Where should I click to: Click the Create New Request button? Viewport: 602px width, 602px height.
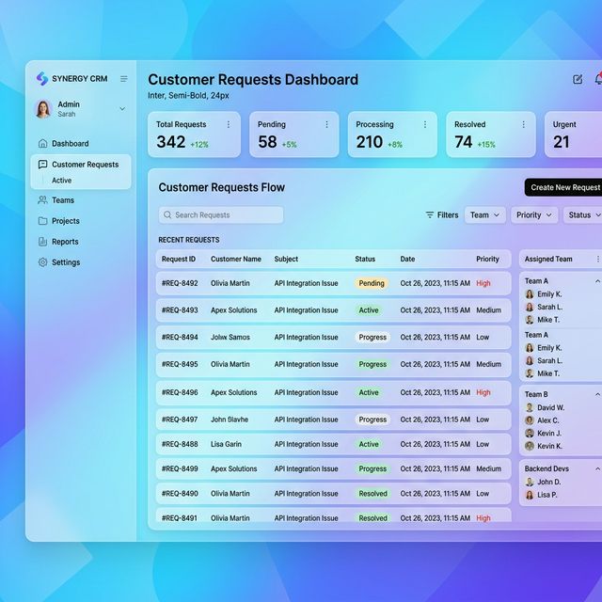pyautogui.click(x=563, y=187)
